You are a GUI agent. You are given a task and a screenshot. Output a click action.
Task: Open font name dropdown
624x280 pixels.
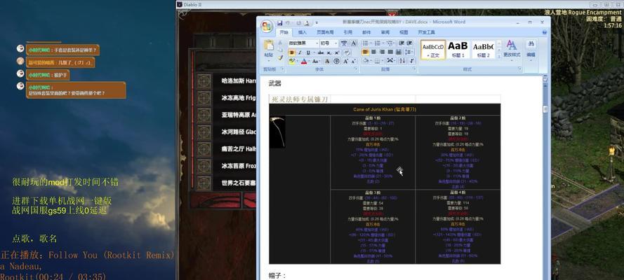tap(317, 43)
